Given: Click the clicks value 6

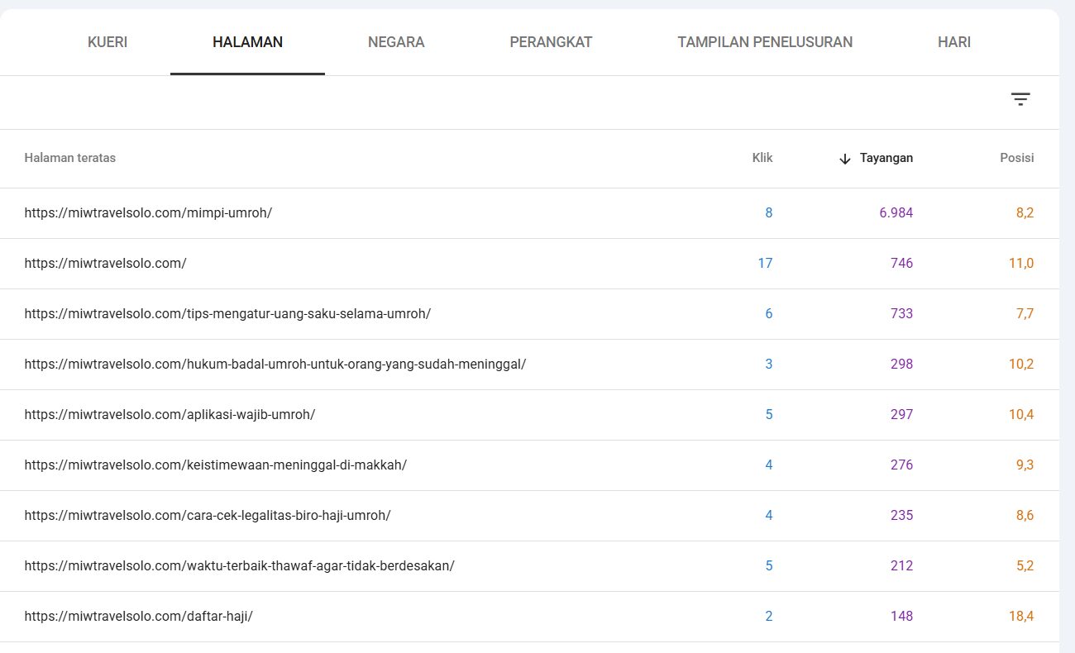Looking at the screenshot, I should click(769, 314).
